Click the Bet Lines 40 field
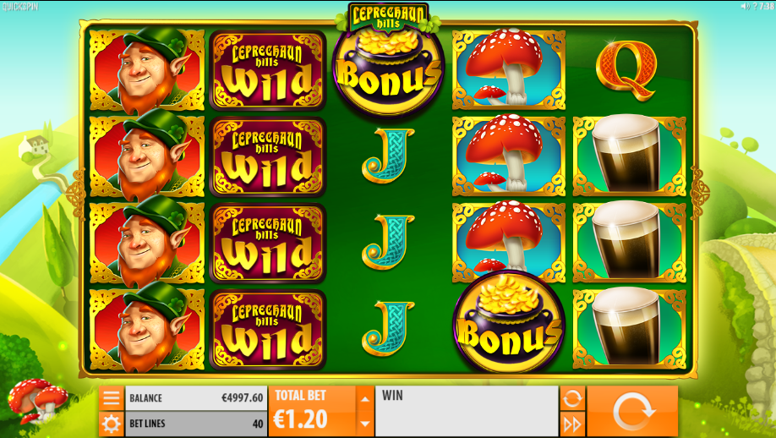This screenshot has width=776, height=438. [196, 424]
